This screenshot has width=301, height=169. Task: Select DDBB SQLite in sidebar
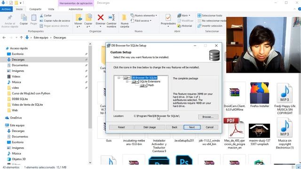point(20,99)
